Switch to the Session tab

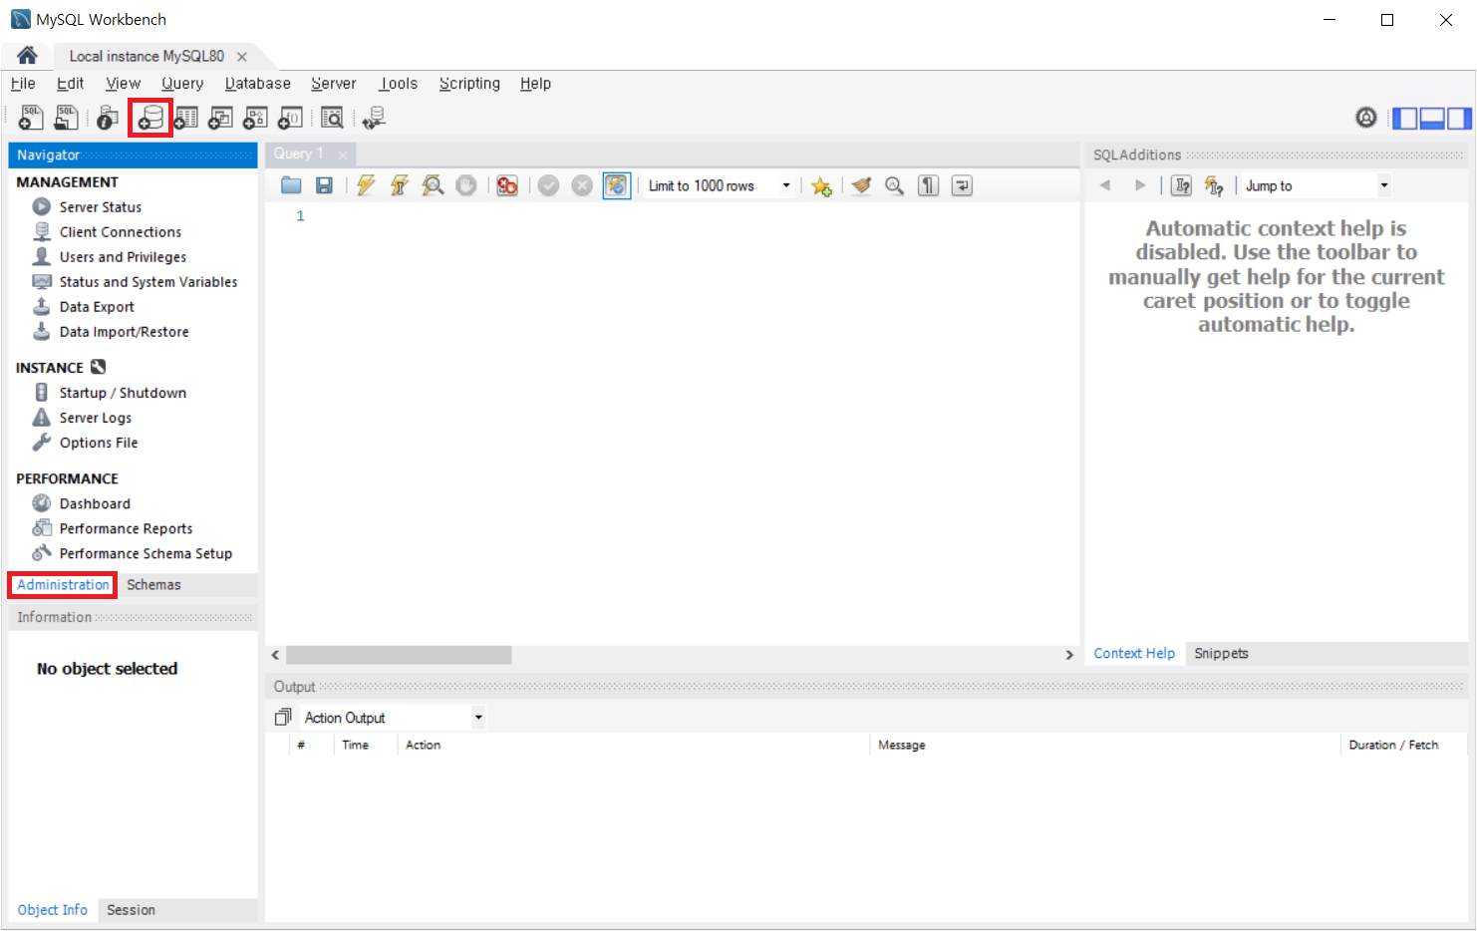(131, 910)
